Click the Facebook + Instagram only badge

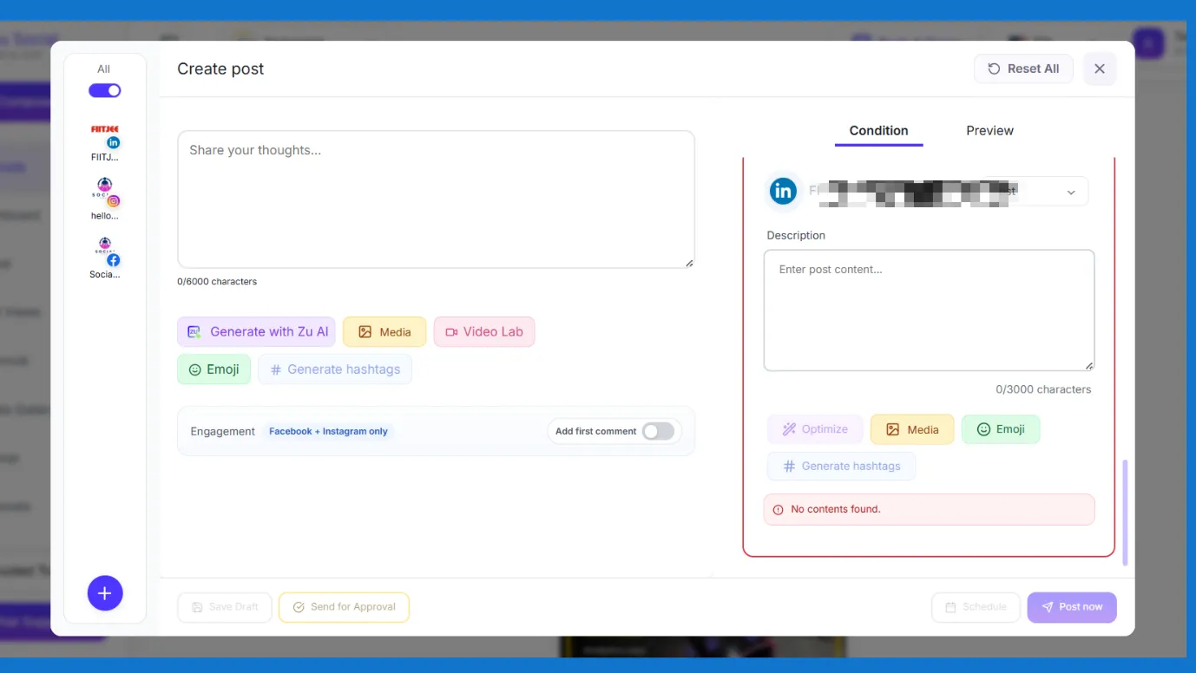point(328,431)
